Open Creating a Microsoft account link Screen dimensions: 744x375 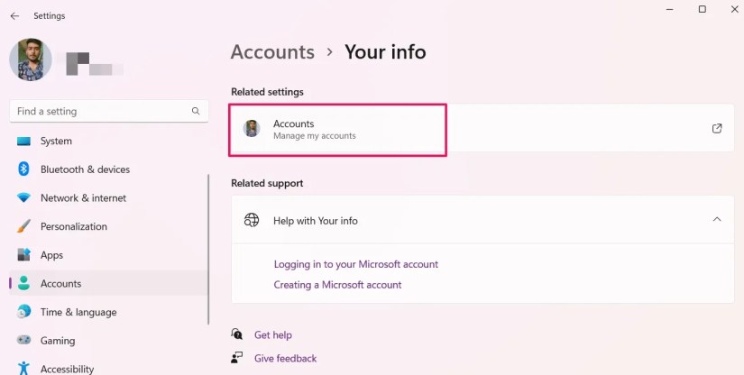(337, 285)
